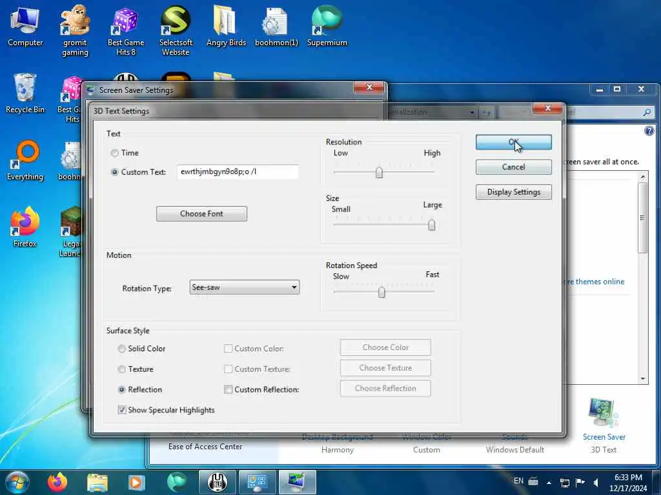Toggle the Custom Texture checkbox

click(x=228, y=369)
